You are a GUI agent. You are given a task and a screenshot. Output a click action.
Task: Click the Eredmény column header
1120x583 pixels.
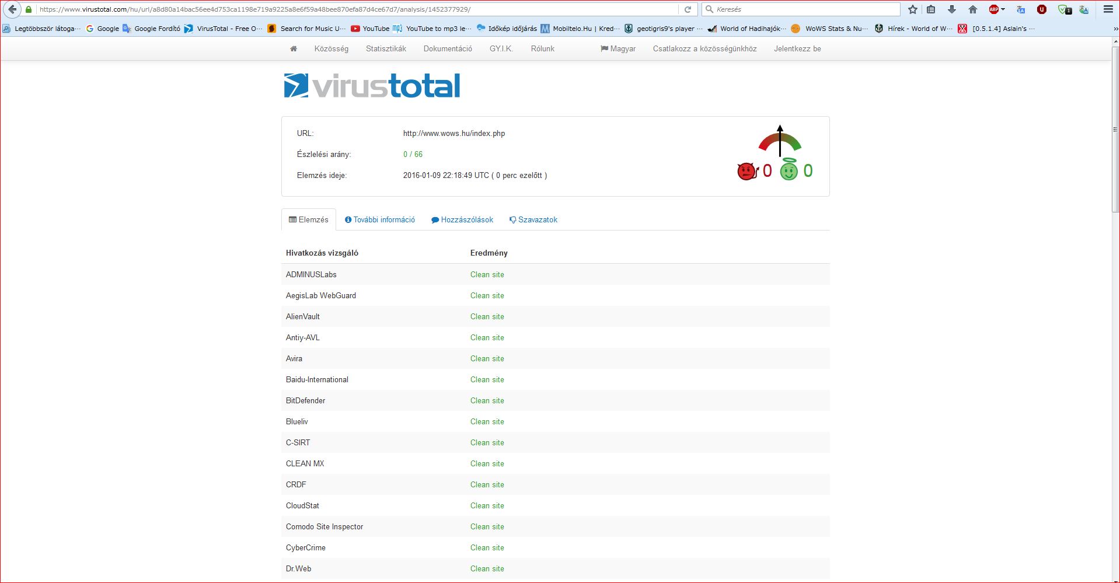(489, 253)
